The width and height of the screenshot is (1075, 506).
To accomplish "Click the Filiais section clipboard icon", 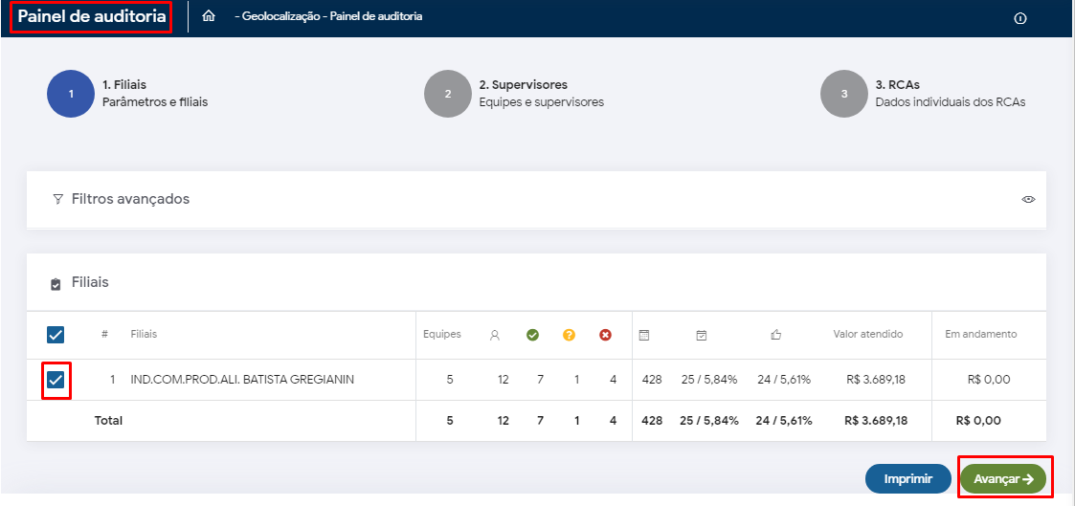I will pyautogui.click(x=56, y=284).
